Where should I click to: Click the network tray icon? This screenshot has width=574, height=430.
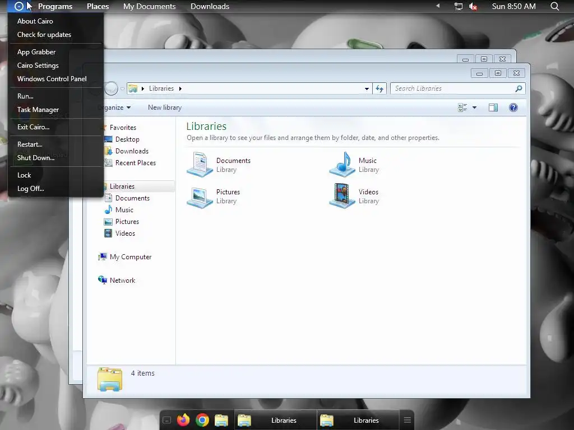point(459,6)
